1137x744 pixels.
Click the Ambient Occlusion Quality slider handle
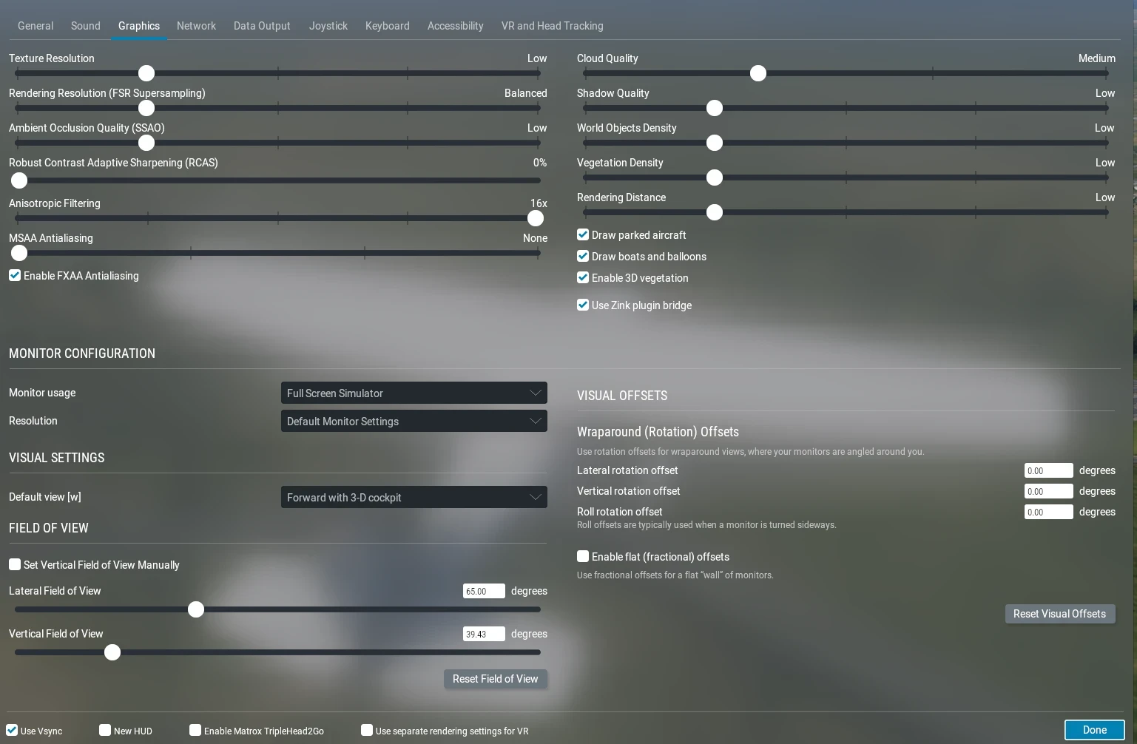[x=146, y=143]
